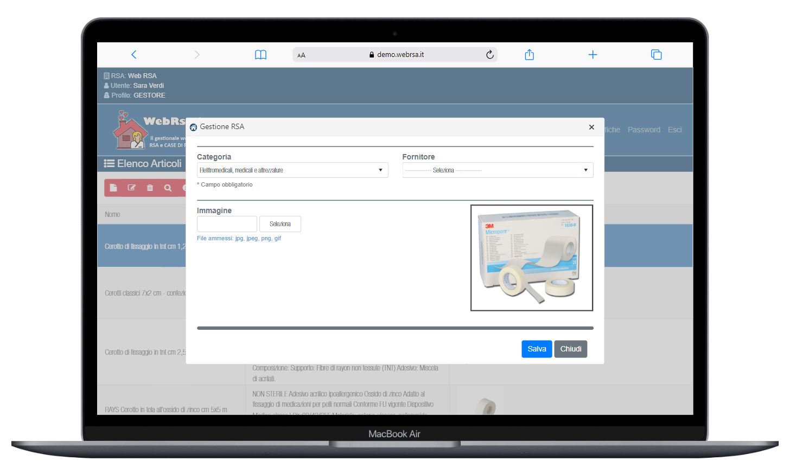
Task: Open the browser bookmarks book icon
Action: click(x=260, y=55)
